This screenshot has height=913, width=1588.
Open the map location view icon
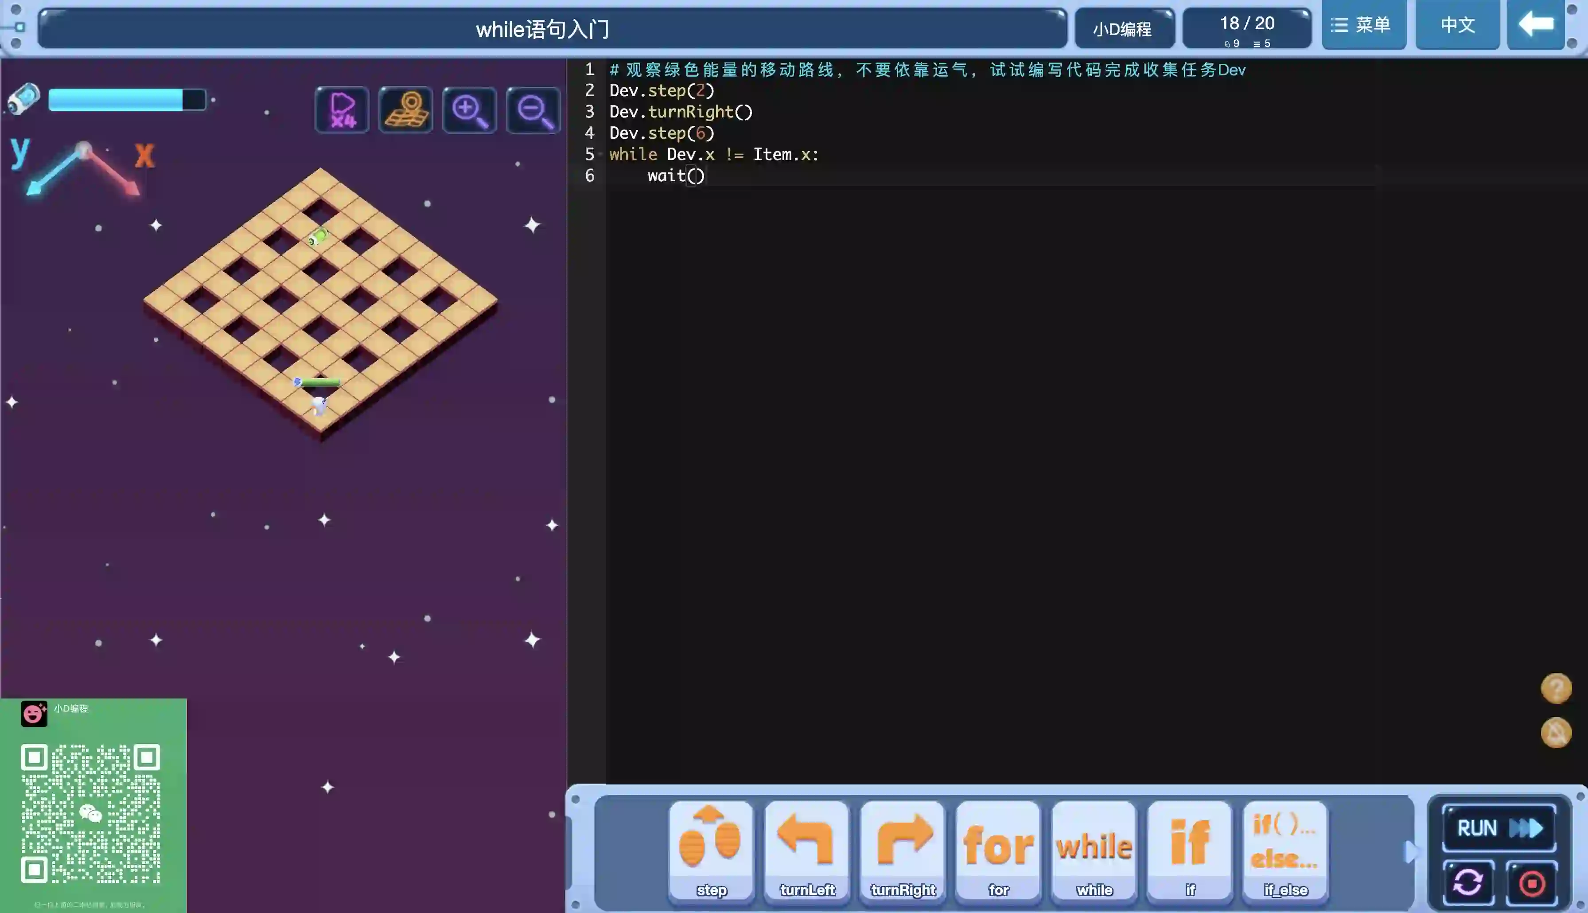[x=405, y=110]
